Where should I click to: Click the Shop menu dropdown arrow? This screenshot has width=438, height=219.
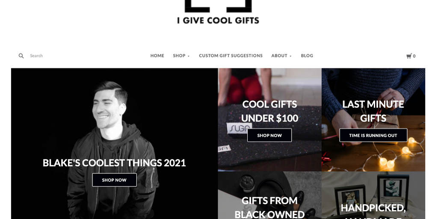[x=189, y=56]
